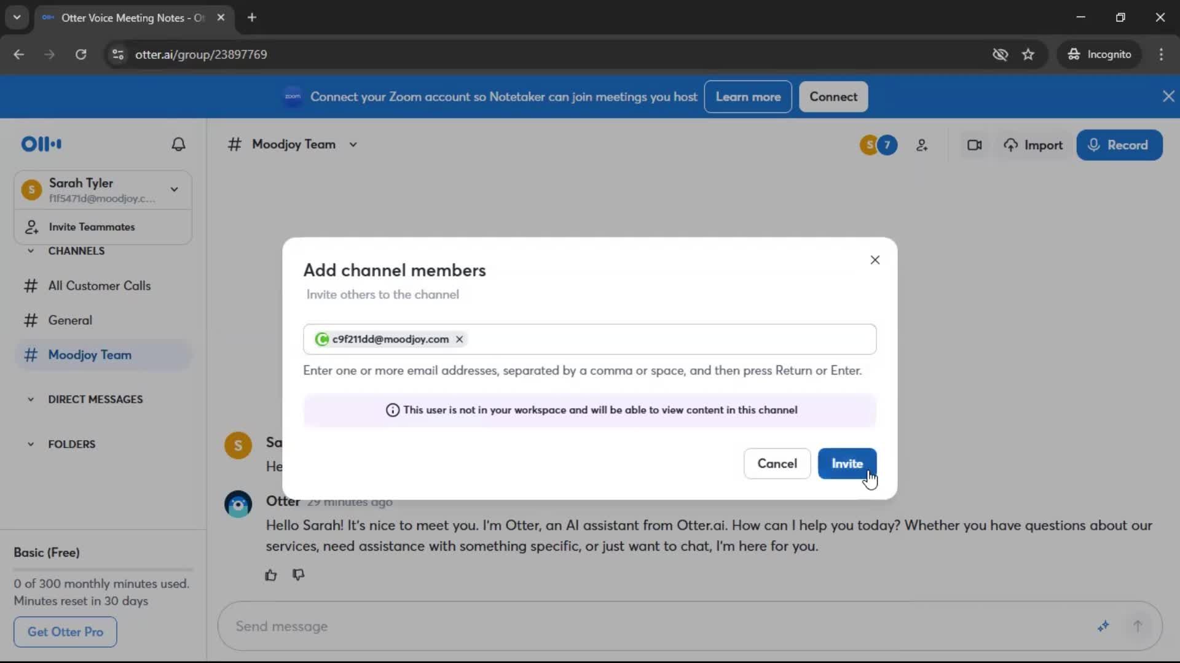Viewport: 1180px width, 663px height.
Task: Click the Otter logo in the sidebar
Action: tap(41, 144)
